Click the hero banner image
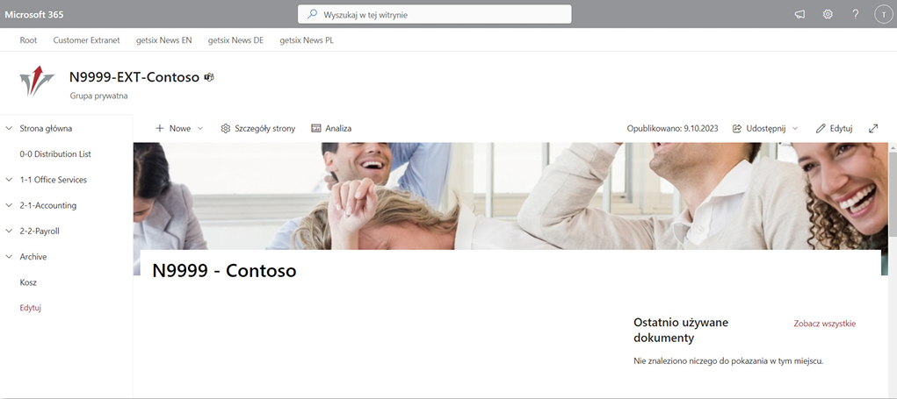 tap(510, 196)
